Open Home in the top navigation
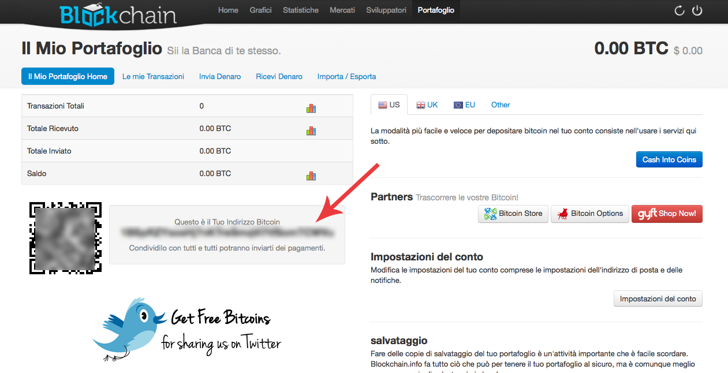Viewport: 728px width, 373px height. [x=228, y=10]
